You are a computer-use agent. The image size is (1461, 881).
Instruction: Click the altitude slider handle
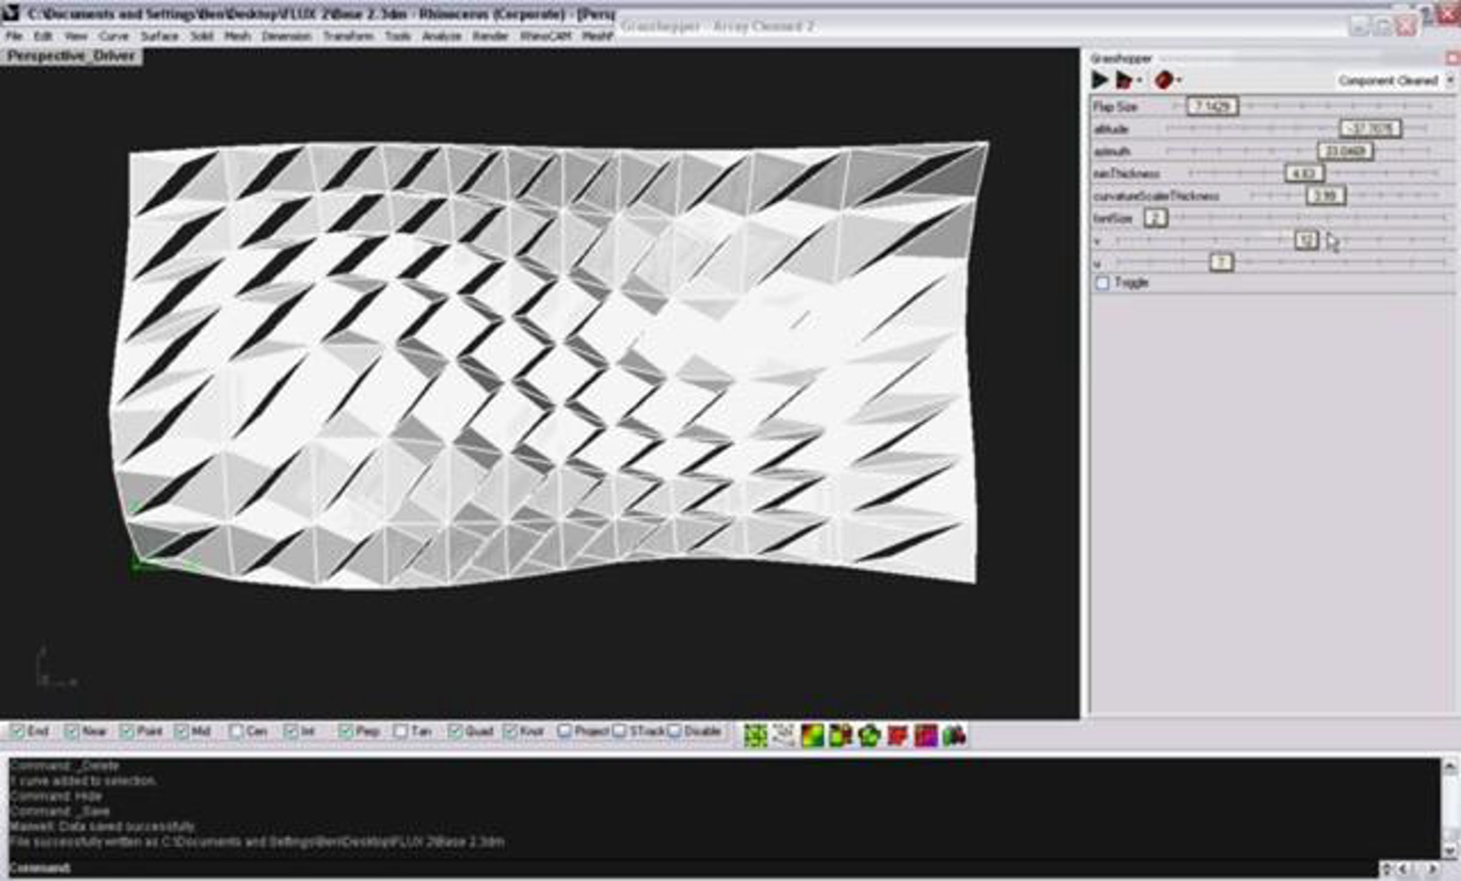[1370, 128]
